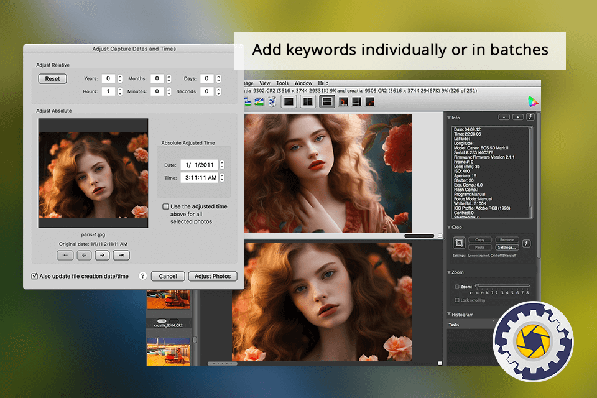
Task: Go to next photo arrow button
Action: [102, 255]
